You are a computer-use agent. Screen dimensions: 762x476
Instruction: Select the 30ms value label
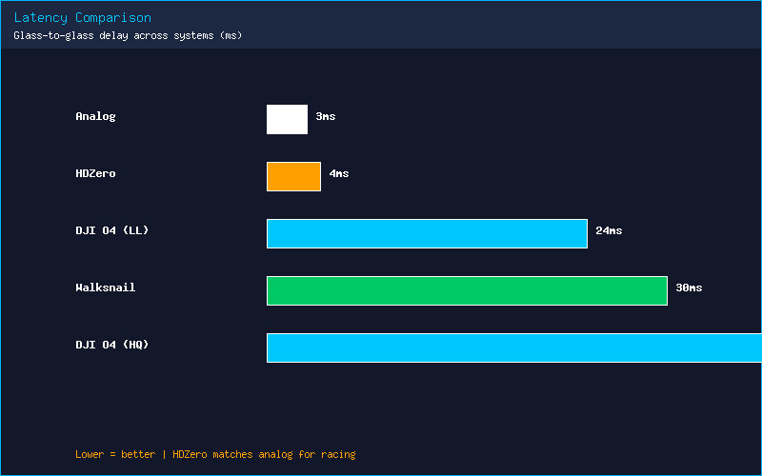689,288
